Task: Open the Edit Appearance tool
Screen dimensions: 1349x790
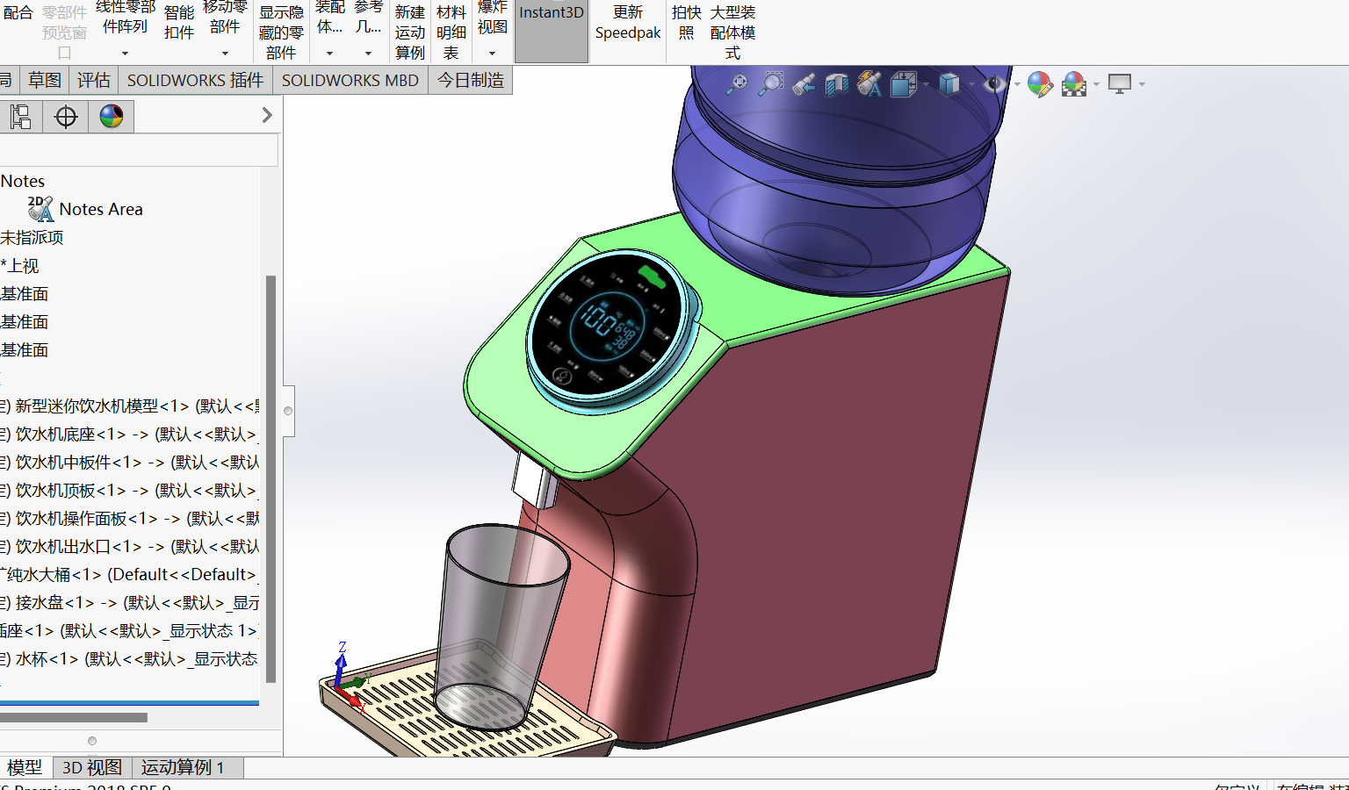Action: pyautogui.click(x=1040, y=84)
